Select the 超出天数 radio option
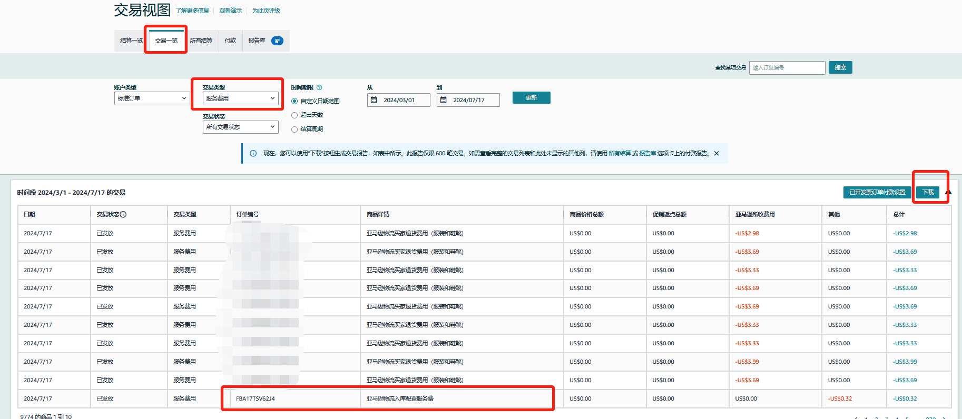 pos(295,115)
